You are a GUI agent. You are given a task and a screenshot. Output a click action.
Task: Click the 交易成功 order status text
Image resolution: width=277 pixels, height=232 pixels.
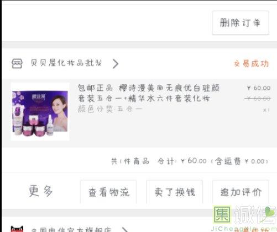[251, 64]
